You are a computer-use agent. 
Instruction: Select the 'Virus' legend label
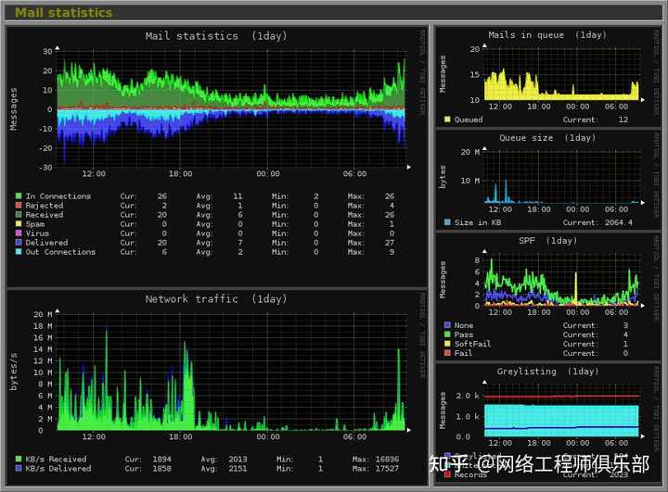pyautogui.click(x=37, y=233)
